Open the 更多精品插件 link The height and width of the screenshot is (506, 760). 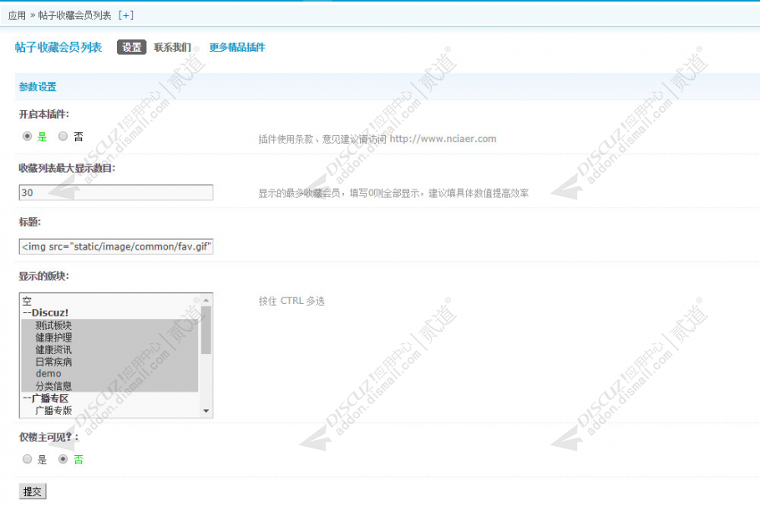point(237,47)
